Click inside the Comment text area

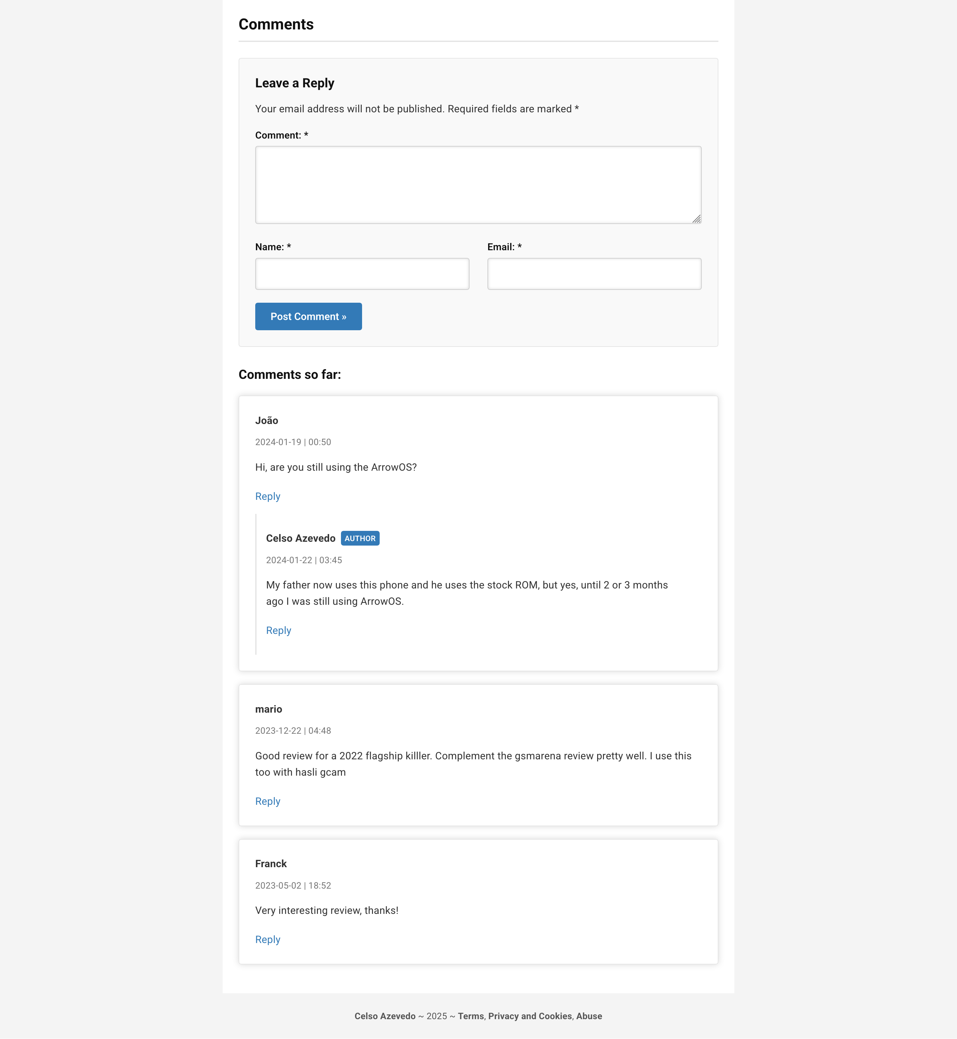tap(478, 184)
